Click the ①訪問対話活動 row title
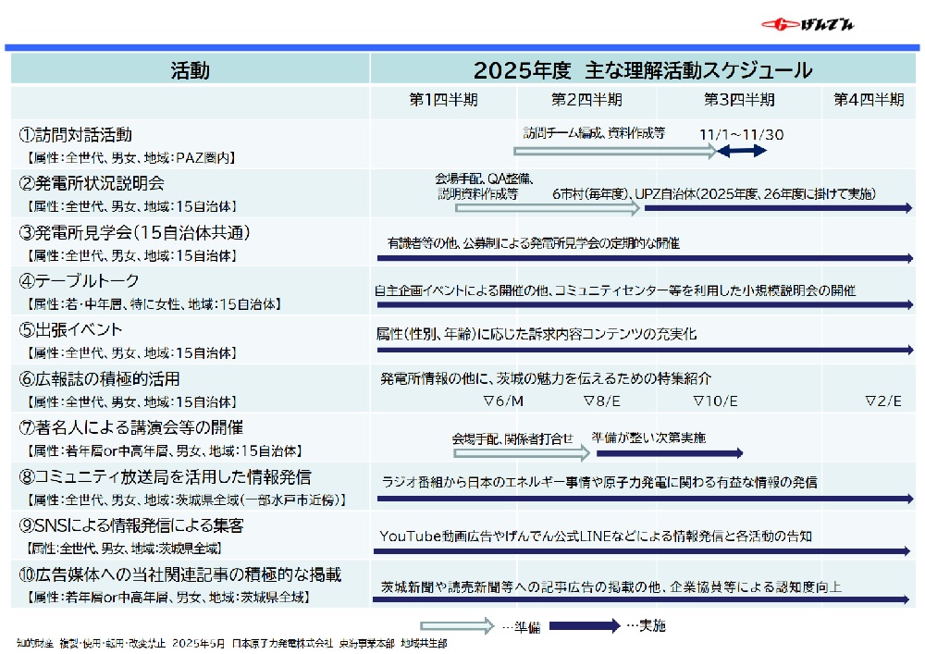The image size is (925, 654). 76,134
